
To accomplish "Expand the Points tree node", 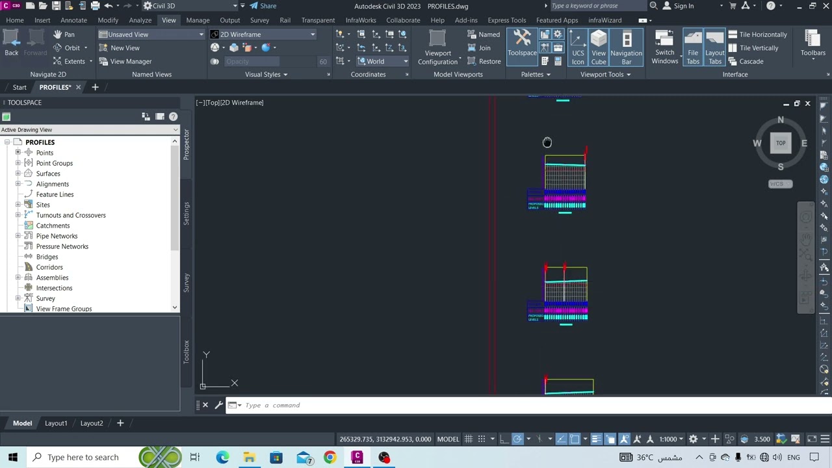I will (18, 153).
